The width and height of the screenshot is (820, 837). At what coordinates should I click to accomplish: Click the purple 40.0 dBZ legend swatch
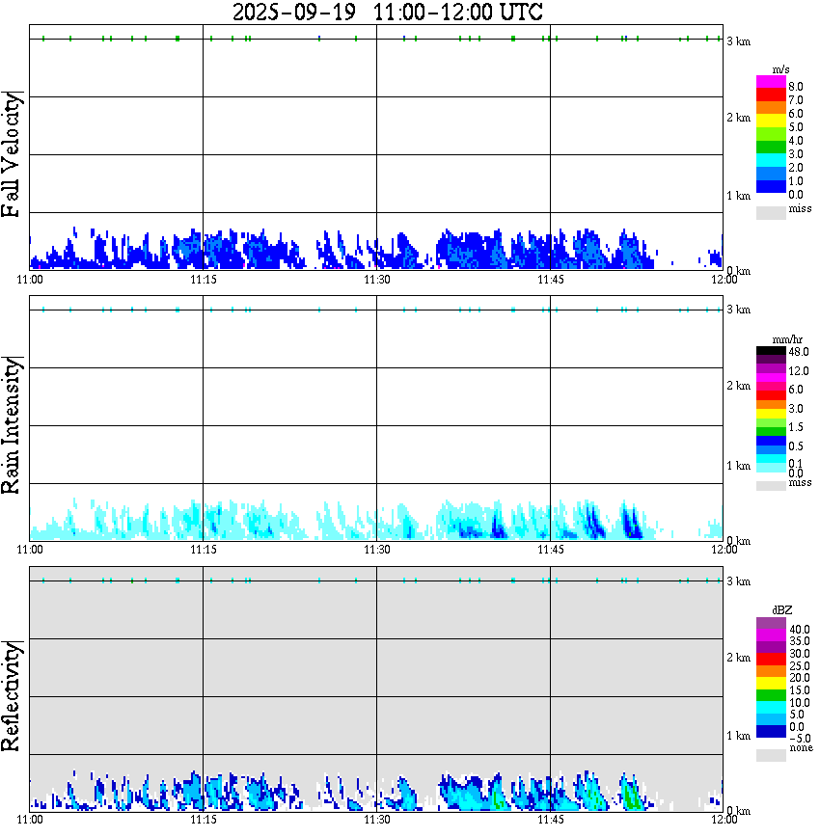[771, 624]
